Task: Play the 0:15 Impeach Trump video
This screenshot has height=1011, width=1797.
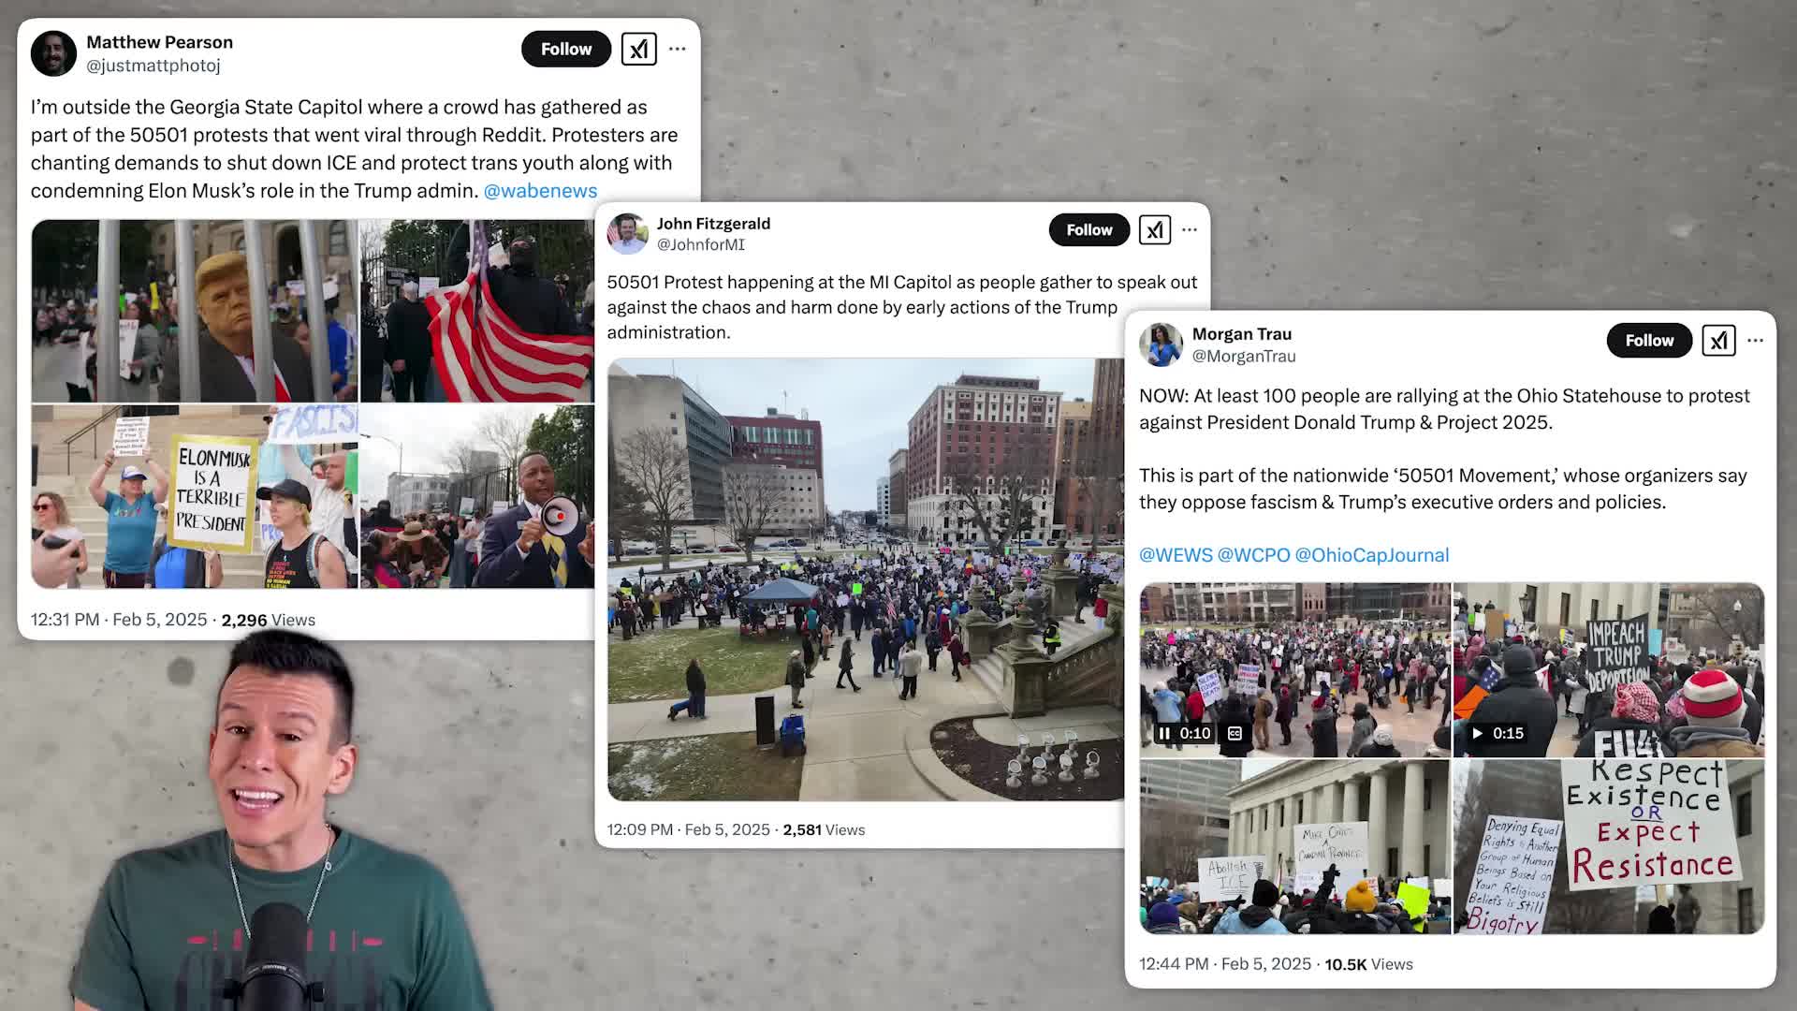Action: click(x=1478, y=733)
